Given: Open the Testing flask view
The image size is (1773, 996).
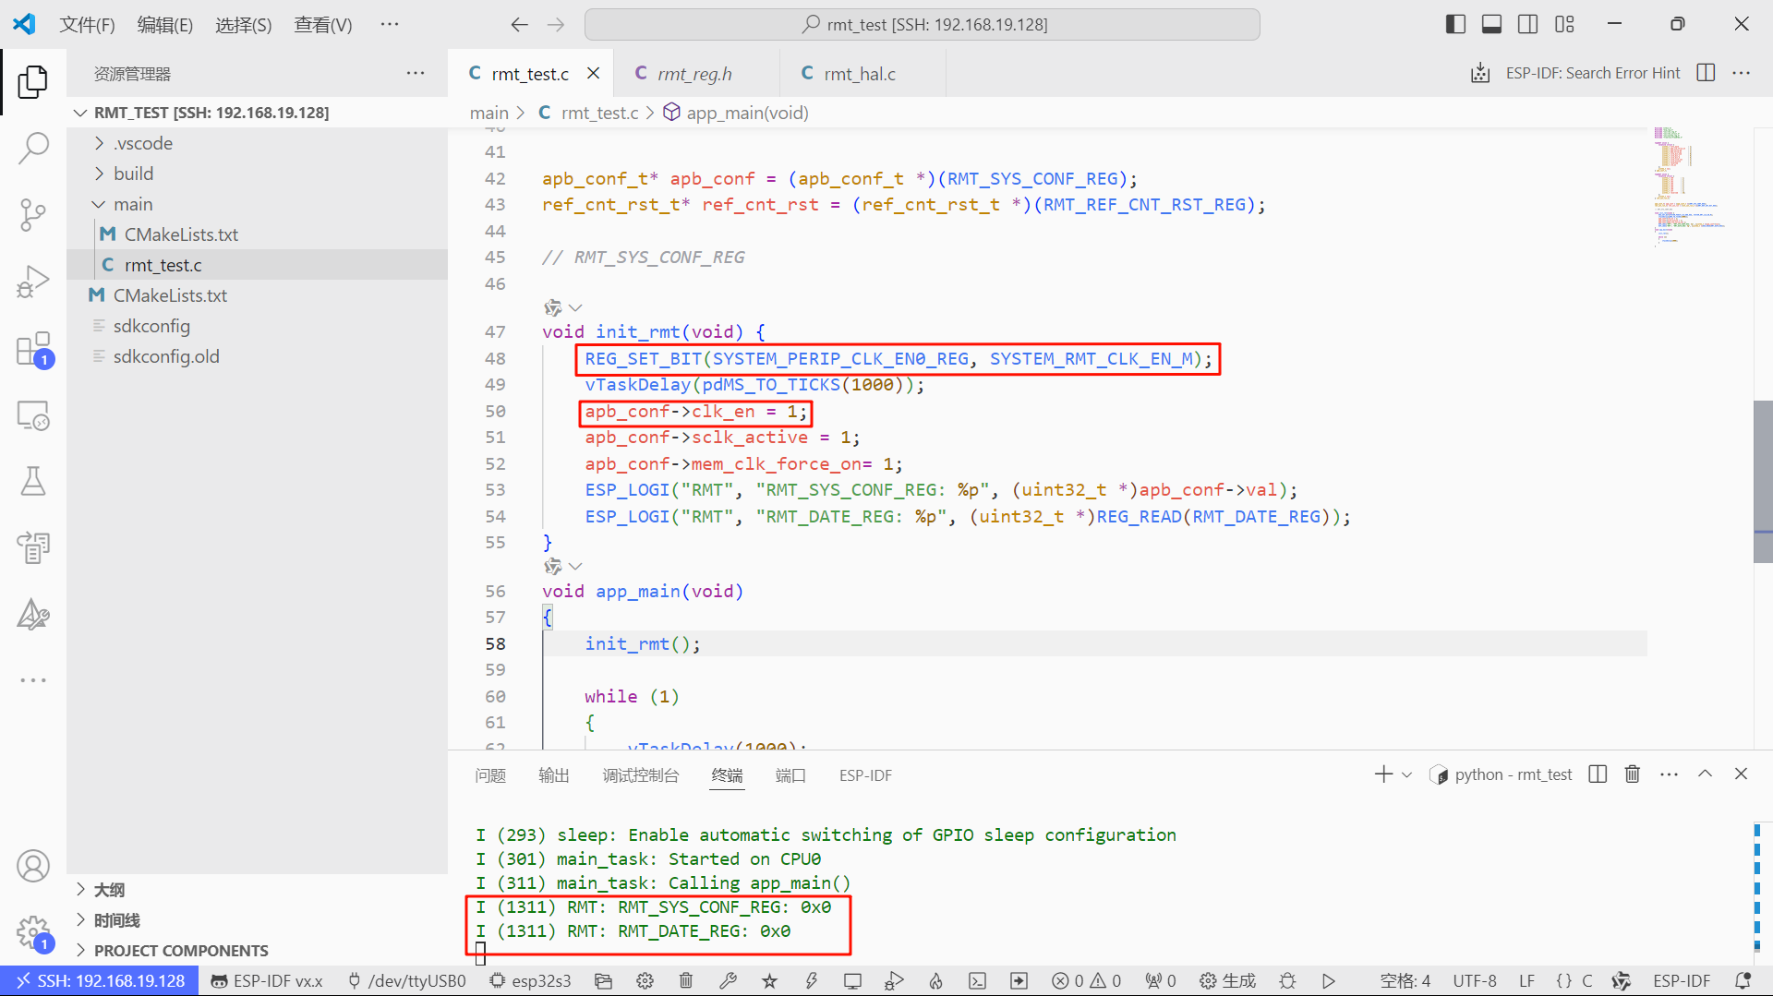Looking at the screenshot, I should [33, 481].
